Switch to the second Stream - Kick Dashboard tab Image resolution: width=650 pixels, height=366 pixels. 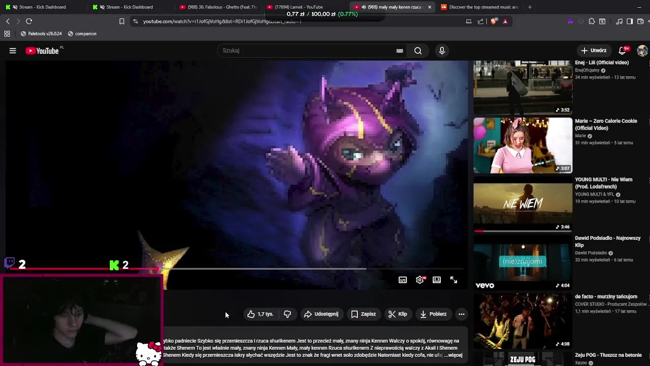click(x=131, y=7)
